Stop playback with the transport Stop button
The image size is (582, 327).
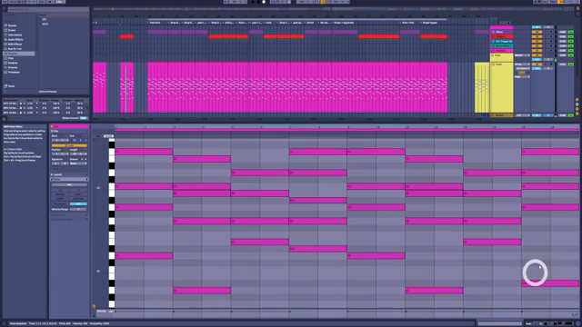[x=258, y=2]
